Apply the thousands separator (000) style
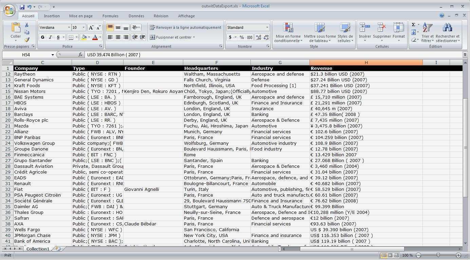The image size is (470, 260). 250,37
